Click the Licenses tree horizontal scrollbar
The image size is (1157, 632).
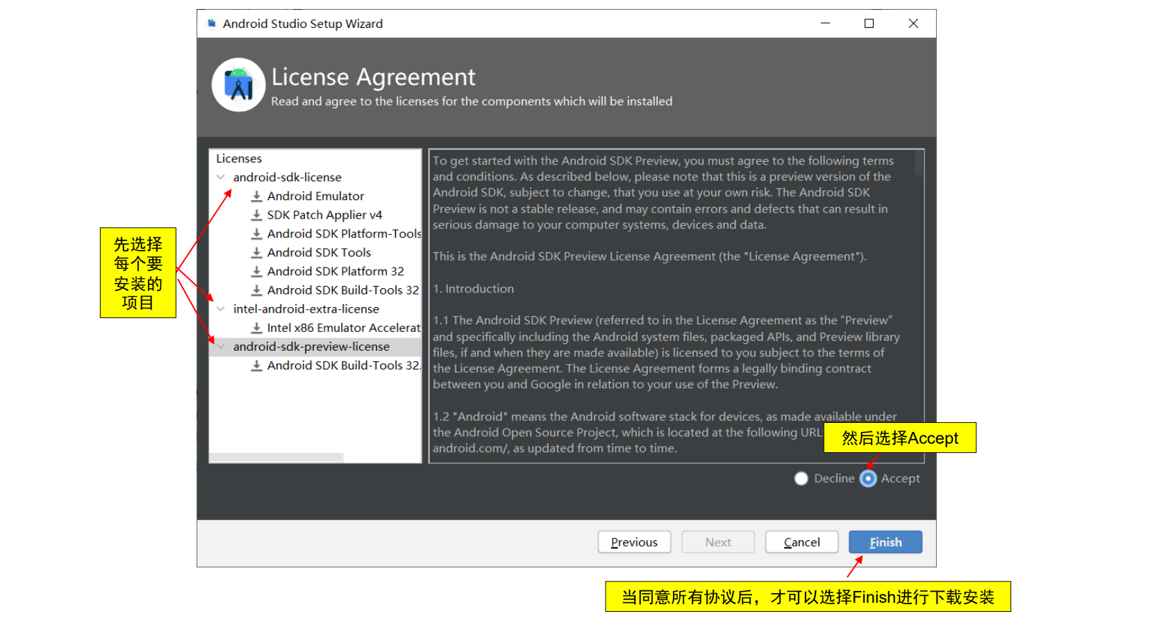tap(276, 458)
